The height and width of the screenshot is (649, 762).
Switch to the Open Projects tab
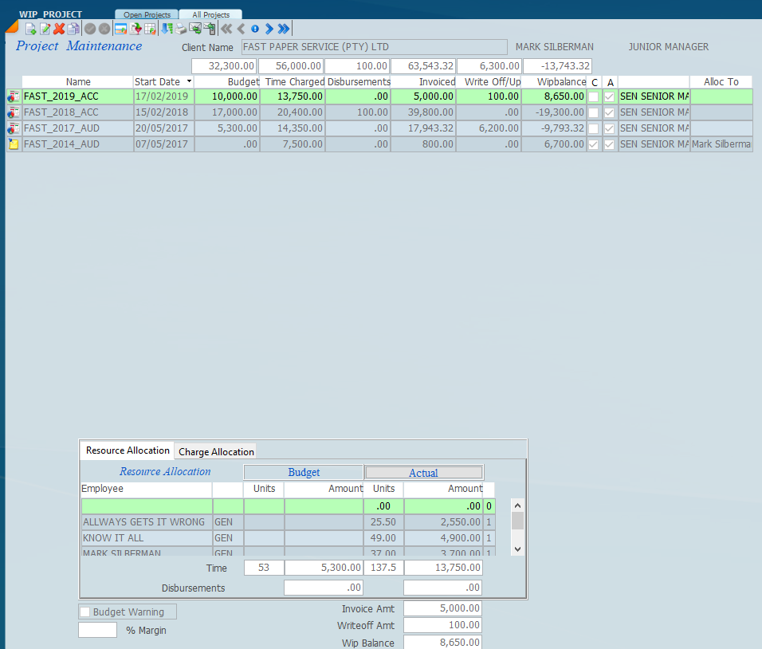[x=147, y=14]
